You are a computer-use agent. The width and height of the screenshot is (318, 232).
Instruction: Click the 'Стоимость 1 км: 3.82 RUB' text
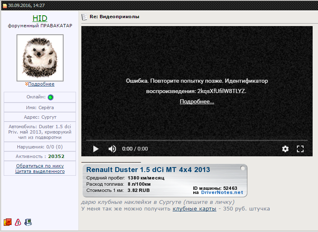(118, 190)
